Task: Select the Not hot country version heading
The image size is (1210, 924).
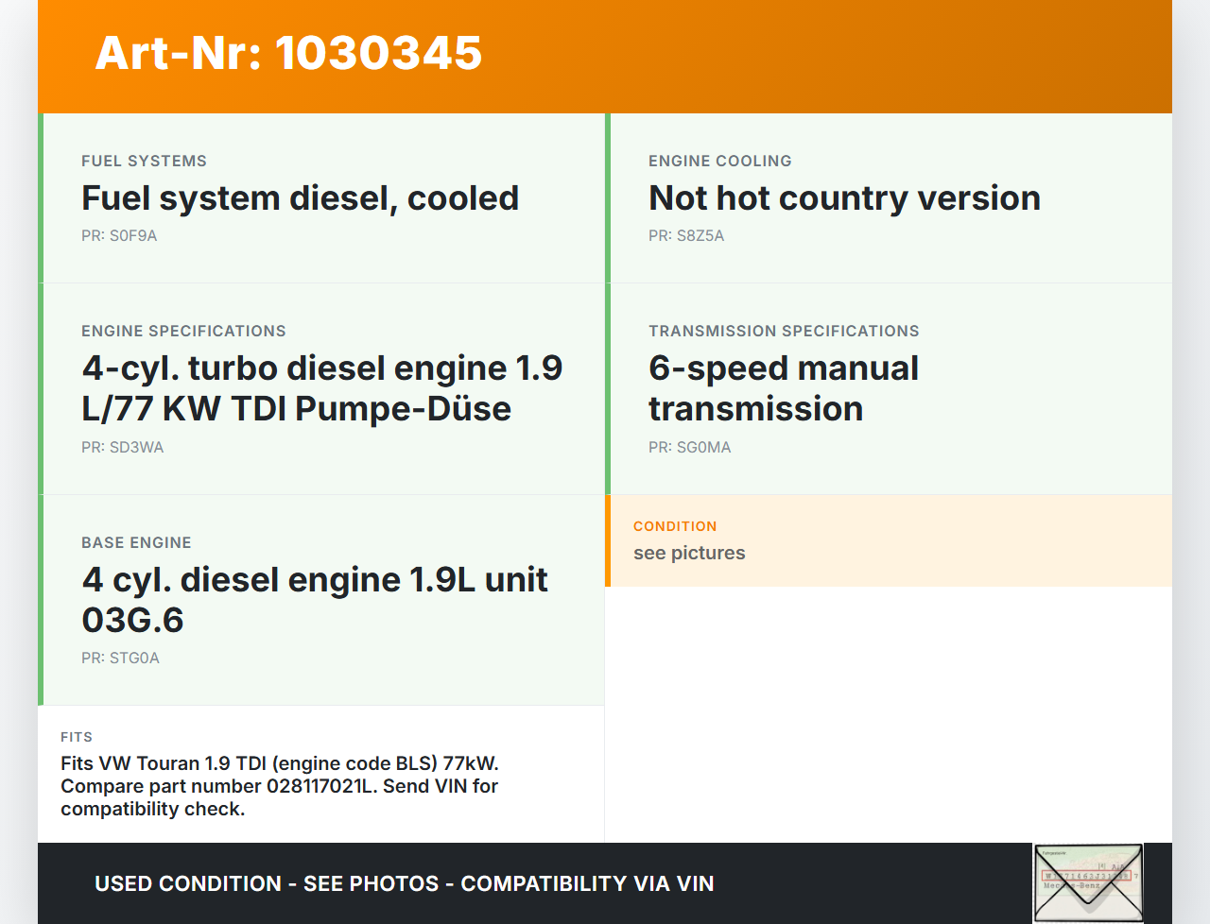Action: [843, 198]
